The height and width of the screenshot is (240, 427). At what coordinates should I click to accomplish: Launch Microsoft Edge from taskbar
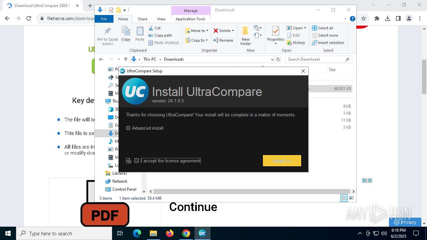point(137,233)
